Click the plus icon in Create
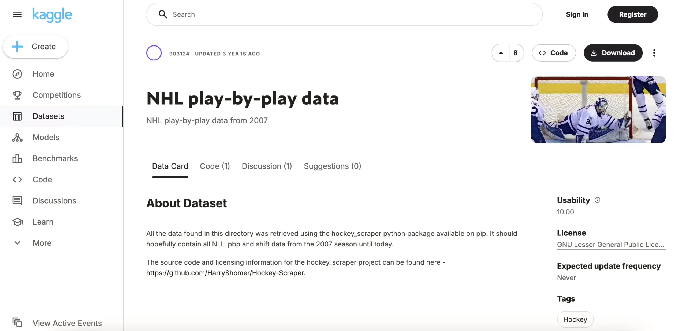 click(x=17, y=47)
